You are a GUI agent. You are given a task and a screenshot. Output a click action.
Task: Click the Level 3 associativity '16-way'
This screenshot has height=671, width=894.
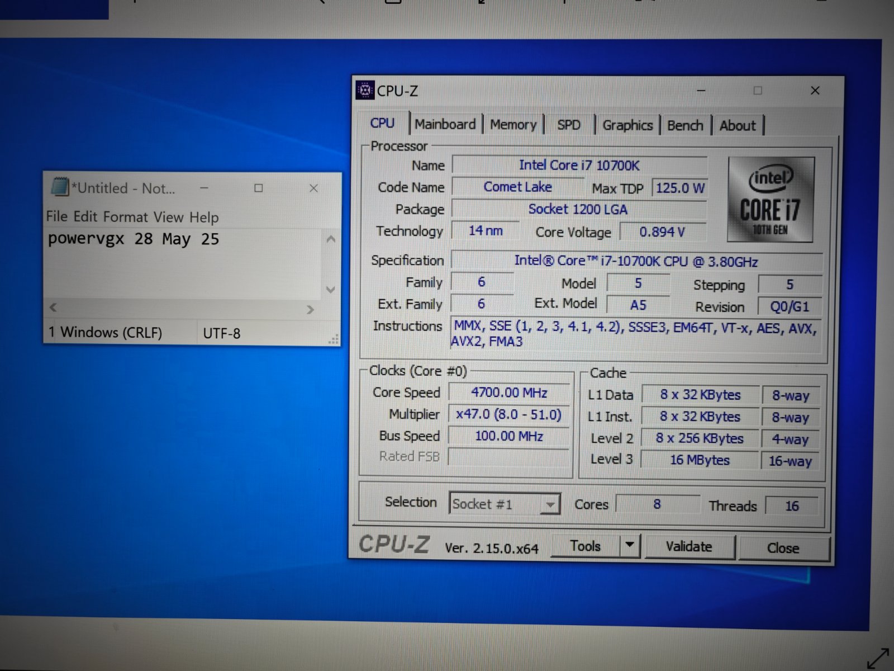click(790, 461)
